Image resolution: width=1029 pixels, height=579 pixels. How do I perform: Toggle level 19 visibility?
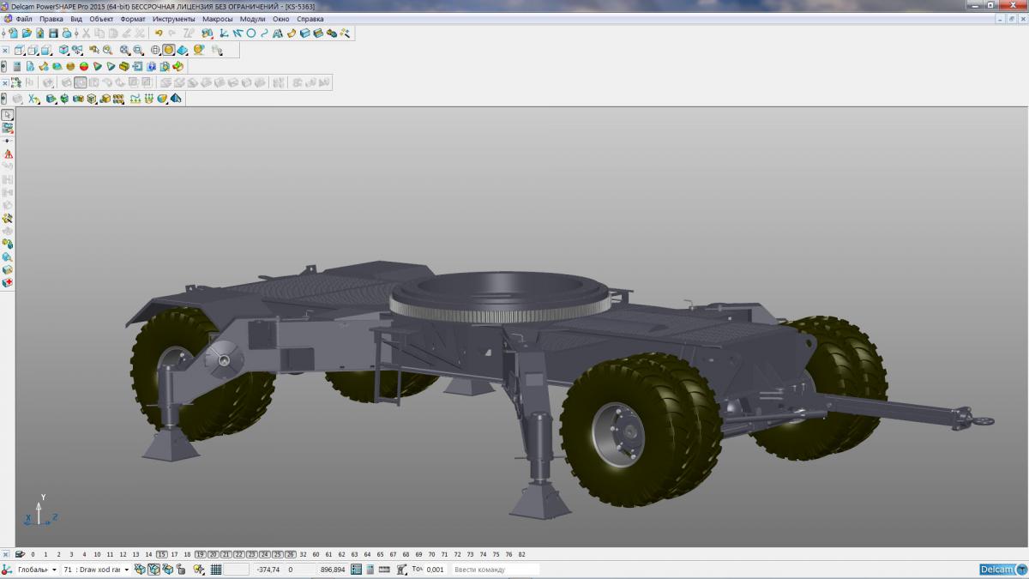[200, 554]
